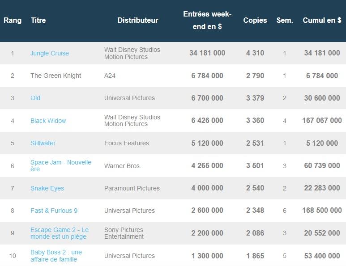Click the Distributeur column header

click(x=138, y=20)
